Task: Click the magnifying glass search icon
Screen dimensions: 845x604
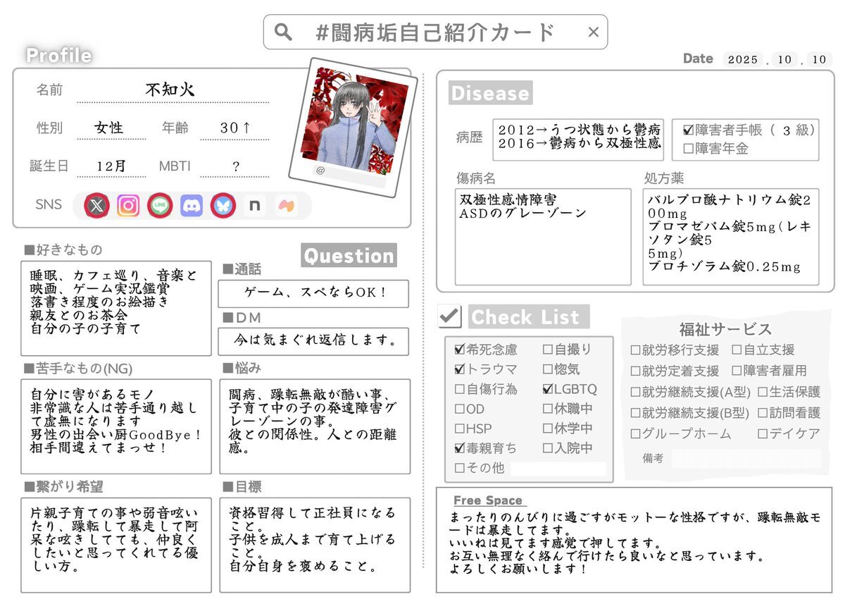Action: pos(283,32)
